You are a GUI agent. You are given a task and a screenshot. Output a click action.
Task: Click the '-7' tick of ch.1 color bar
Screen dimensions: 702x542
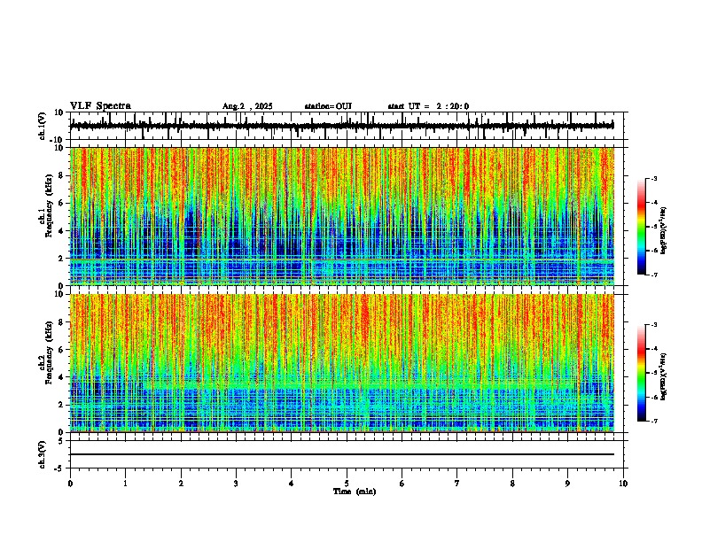coord(653,275)
